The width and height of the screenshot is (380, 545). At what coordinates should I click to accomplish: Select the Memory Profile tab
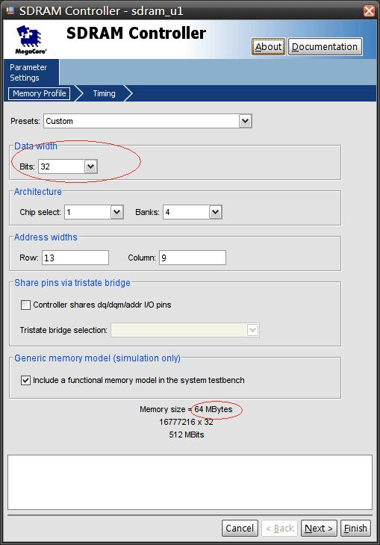point(40,93)
